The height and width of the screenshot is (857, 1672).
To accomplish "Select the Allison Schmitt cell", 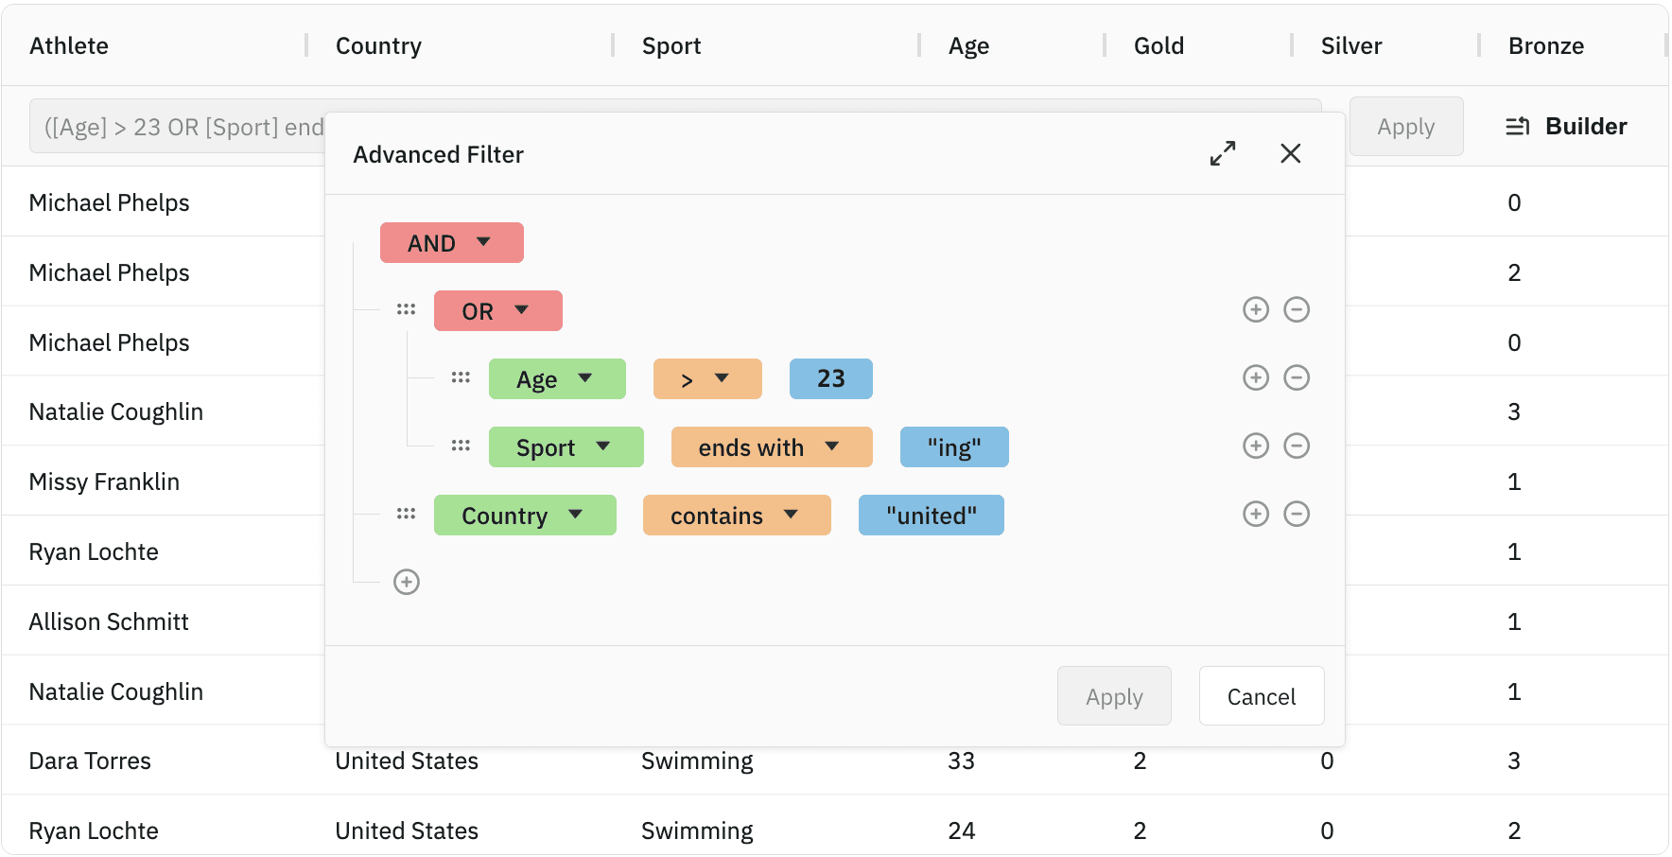I will pyautogui.click(x=109, y=621).
